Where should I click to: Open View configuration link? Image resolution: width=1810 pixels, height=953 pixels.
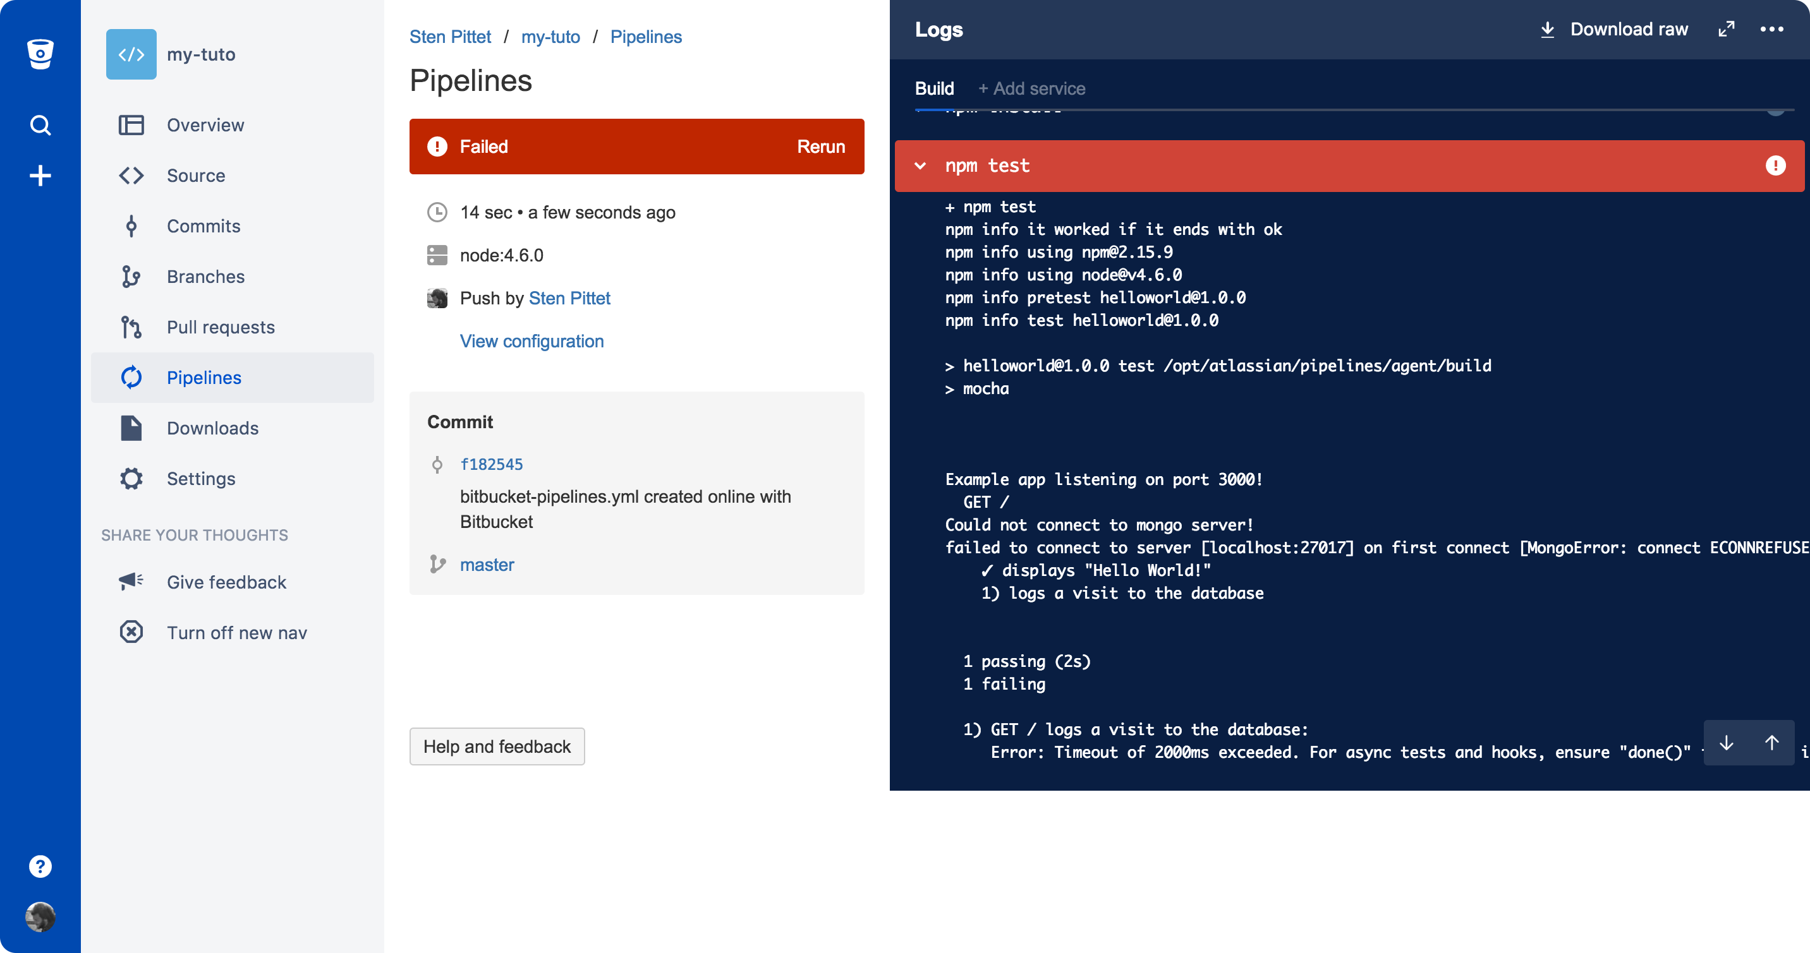click(x=531, y=340)
